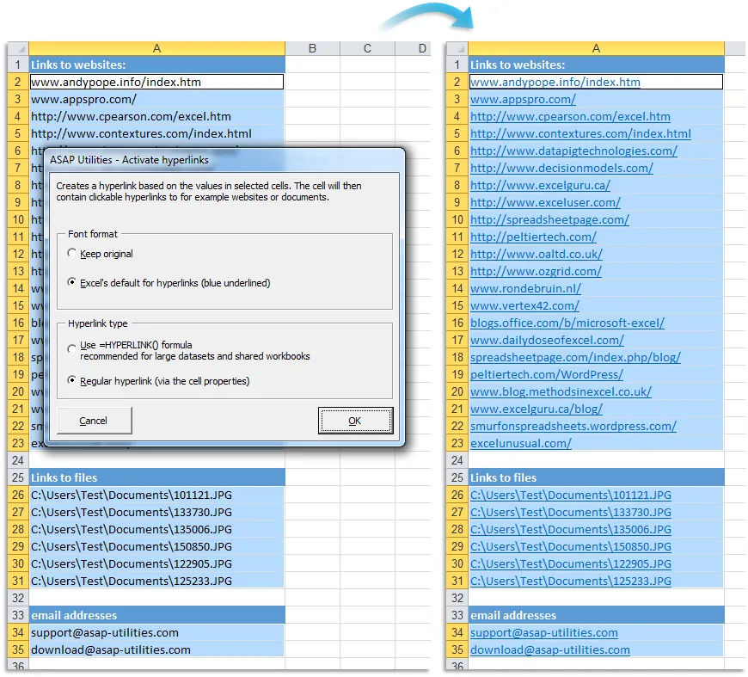748x677 pixels.
Task: Open the smurfonspreadsheets.wordpress.com hyperlink
Action: pos(573,426)
